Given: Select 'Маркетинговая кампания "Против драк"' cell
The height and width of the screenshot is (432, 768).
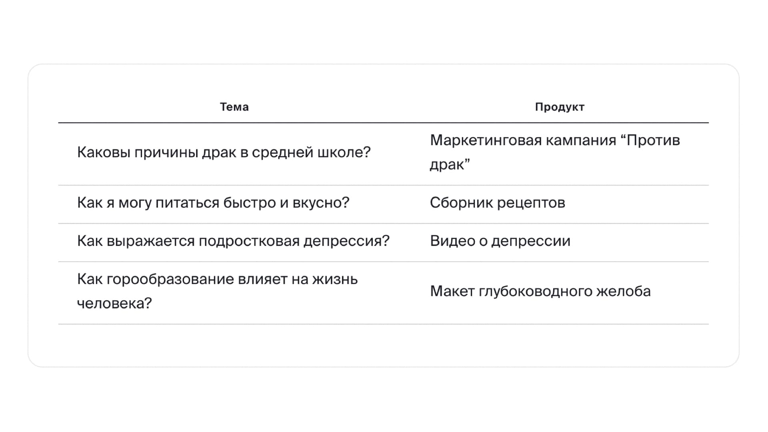Looking at the screenshot, I should [555, 152].
